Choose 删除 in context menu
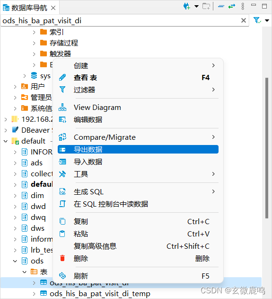272x299 pixels. [138, 258]
